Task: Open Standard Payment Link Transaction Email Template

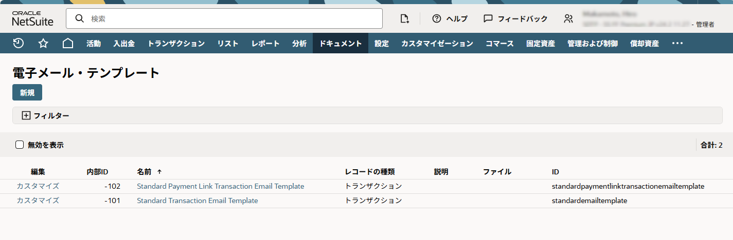Action: (220, 186)
